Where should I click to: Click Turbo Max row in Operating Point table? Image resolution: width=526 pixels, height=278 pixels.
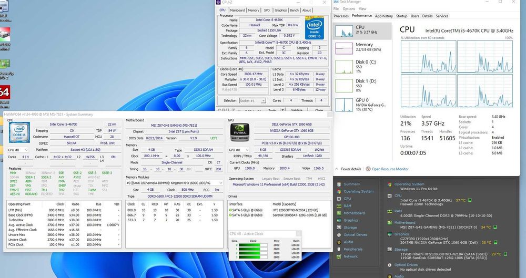(64, 220)
